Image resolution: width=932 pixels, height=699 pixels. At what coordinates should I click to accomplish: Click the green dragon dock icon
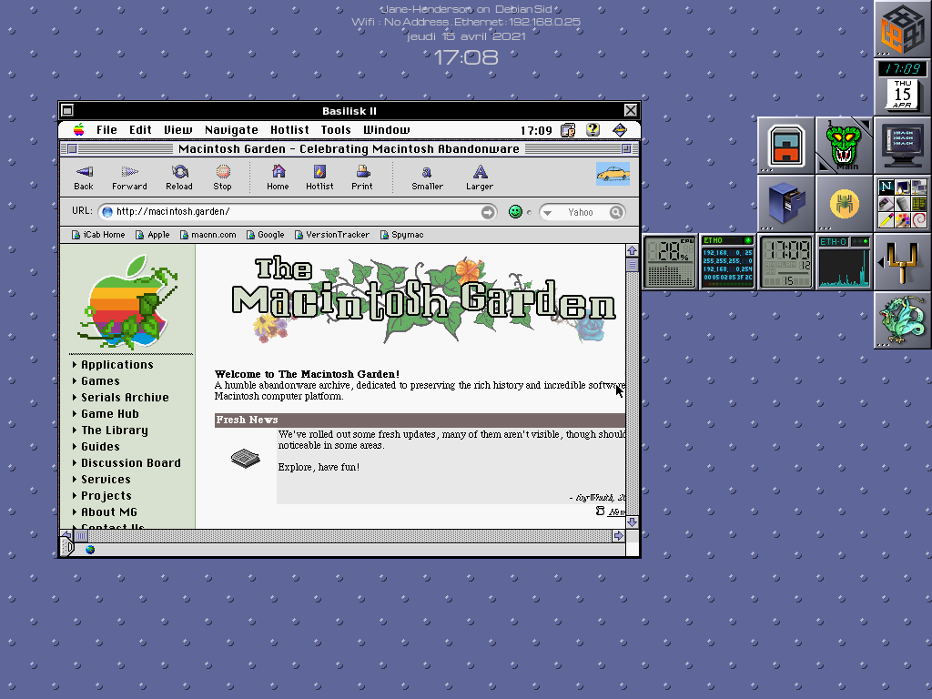(x=902, y=320)
